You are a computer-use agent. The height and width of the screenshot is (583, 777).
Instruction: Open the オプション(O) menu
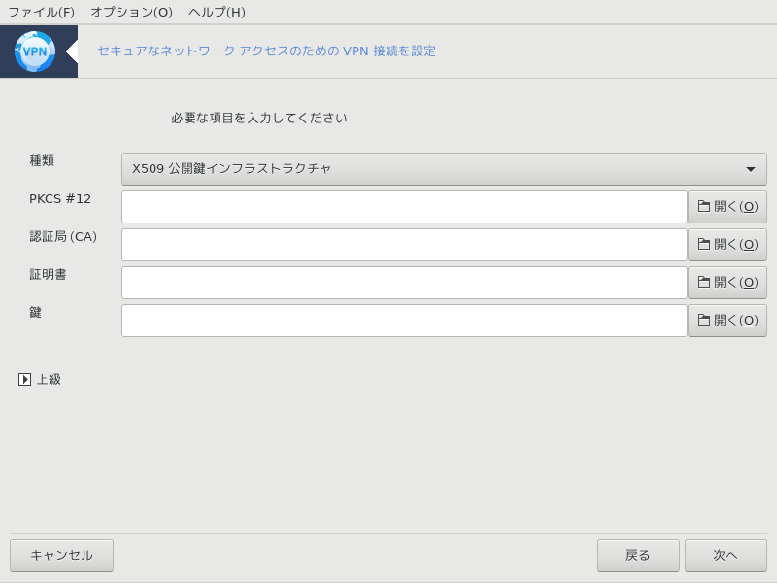click(131, 12)
